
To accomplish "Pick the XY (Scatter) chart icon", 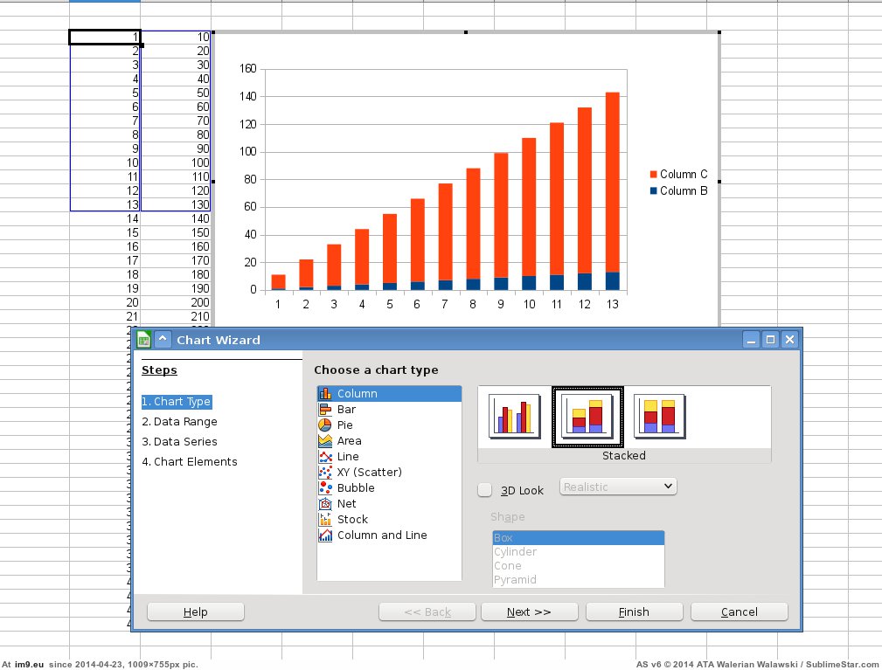I will tap(325, 473).
